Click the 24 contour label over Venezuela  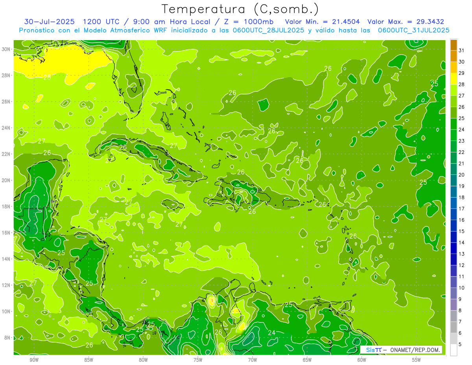tap(272, 333)
